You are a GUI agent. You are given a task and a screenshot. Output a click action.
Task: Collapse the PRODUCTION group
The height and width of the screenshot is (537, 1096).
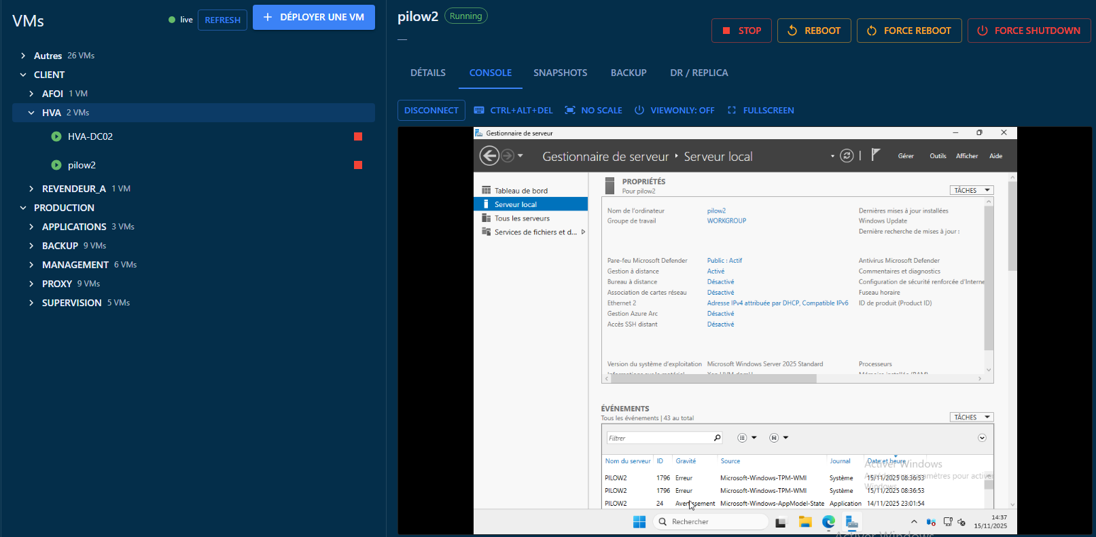pos(23,208)
